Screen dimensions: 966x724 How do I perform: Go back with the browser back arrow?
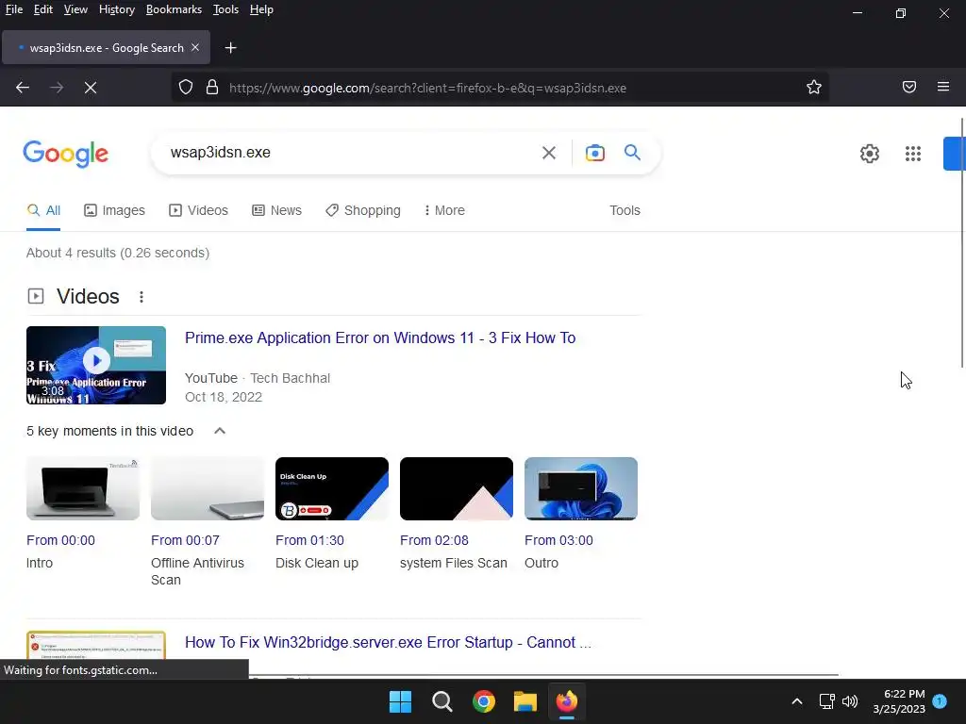click(23, 88)
